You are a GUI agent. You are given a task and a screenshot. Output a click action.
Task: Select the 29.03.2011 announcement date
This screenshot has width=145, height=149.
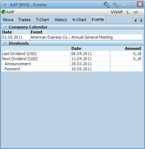pos(90,64)
